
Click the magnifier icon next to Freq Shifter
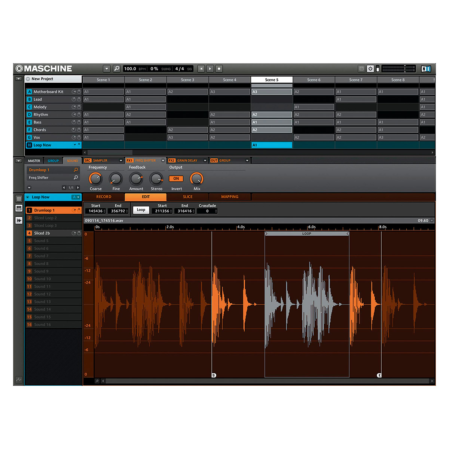(76, 177)
